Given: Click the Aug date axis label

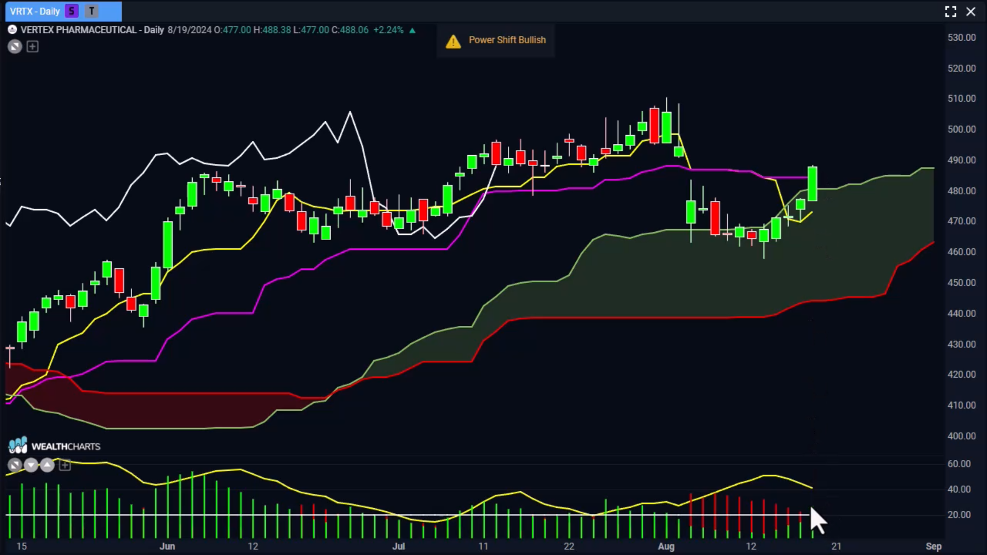Looking at the screenshot, I should click(x=666, y=546).
